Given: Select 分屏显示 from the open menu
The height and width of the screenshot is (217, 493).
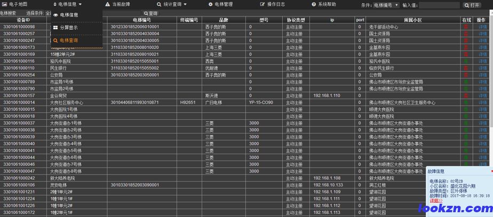Looking at the screenshot, I should pyautogui.click(x=68, y=28).
